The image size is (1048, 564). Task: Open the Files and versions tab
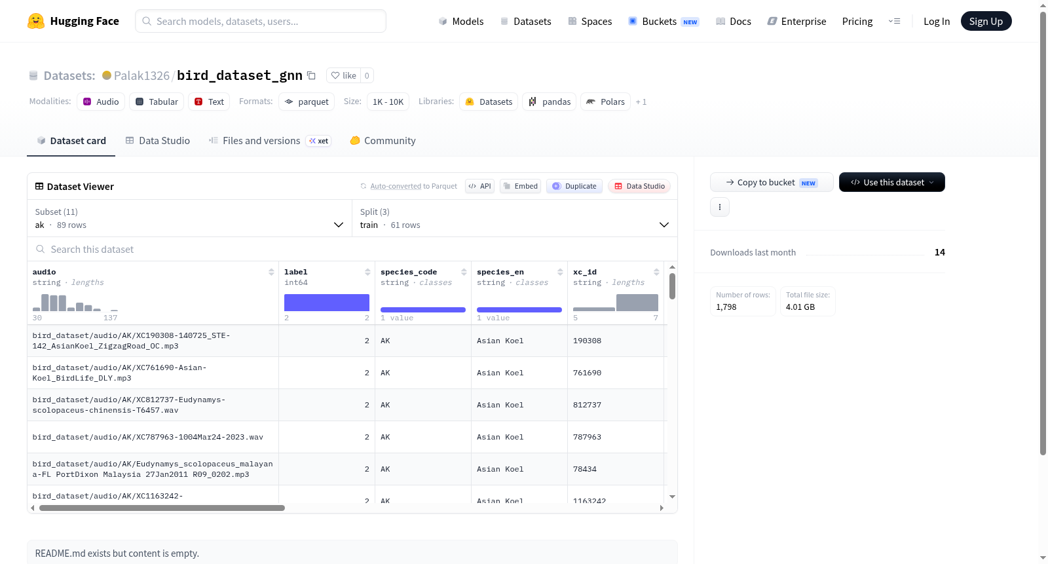point(270,141)
